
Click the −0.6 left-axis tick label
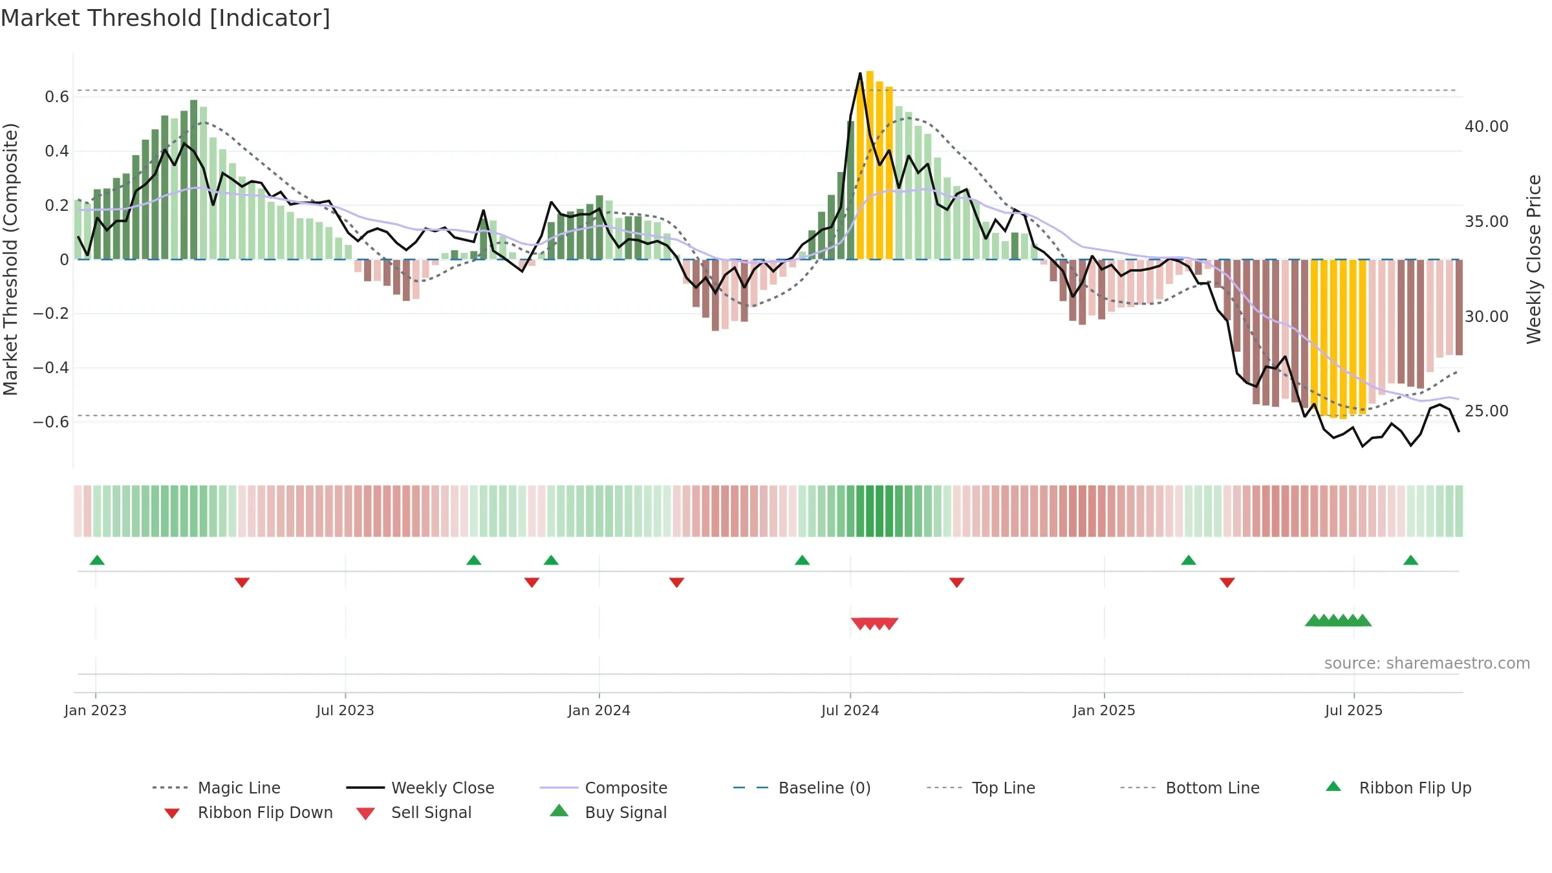[50, 422]
